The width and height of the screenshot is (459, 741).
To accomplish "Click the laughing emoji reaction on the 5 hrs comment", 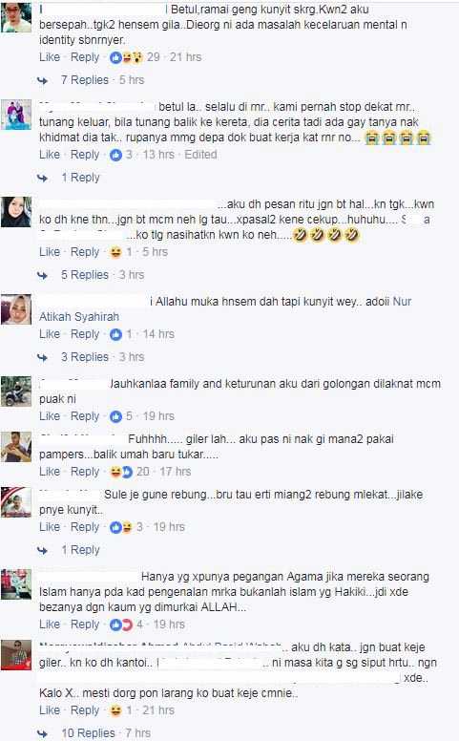I will click(115, 252).
